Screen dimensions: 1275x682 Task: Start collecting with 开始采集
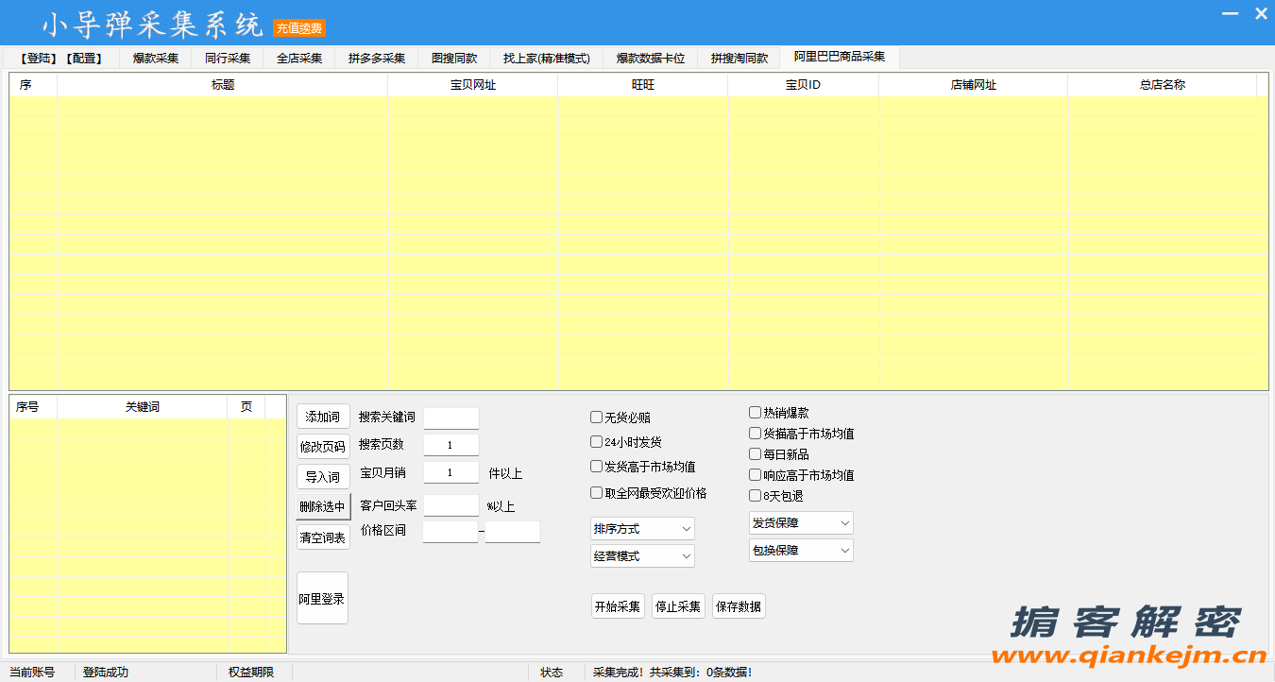pos(618,606)
